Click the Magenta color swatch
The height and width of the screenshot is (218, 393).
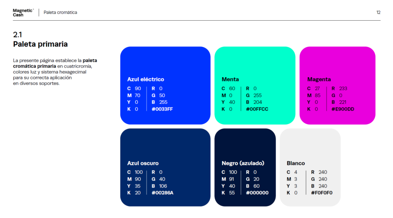point(337,86)
